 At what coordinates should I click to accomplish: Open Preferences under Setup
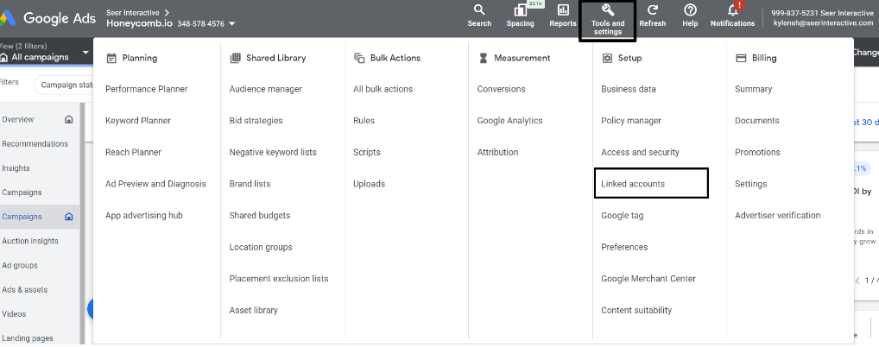tap(624, 247)
